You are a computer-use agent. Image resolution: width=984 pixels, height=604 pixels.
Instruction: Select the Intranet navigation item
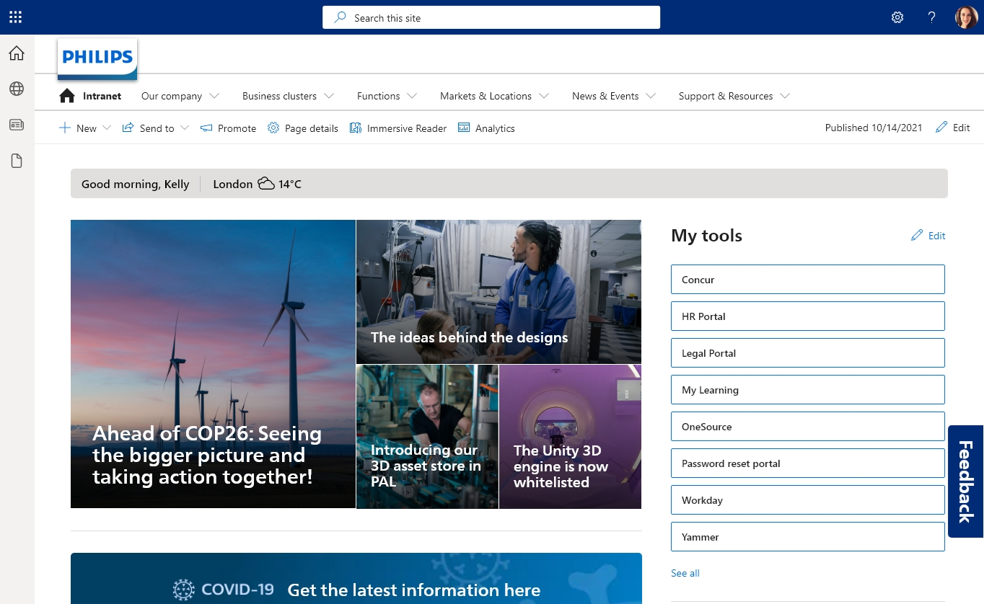(x=102, y=96)
